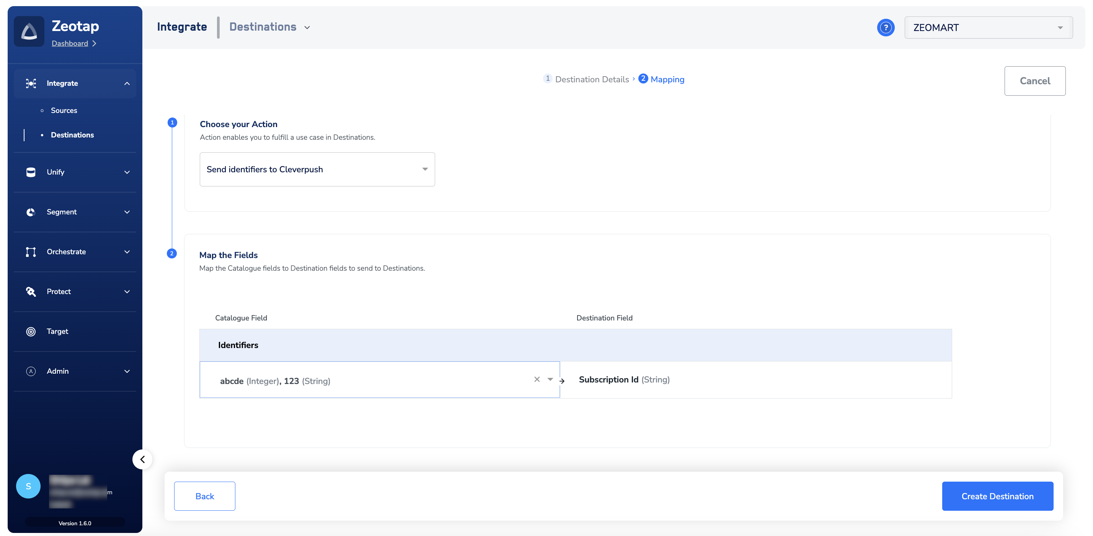Click the Unify database icon

click(31, 172)
